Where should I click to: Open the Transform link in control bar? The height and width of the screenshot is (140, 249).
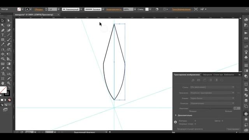(181, 9)
